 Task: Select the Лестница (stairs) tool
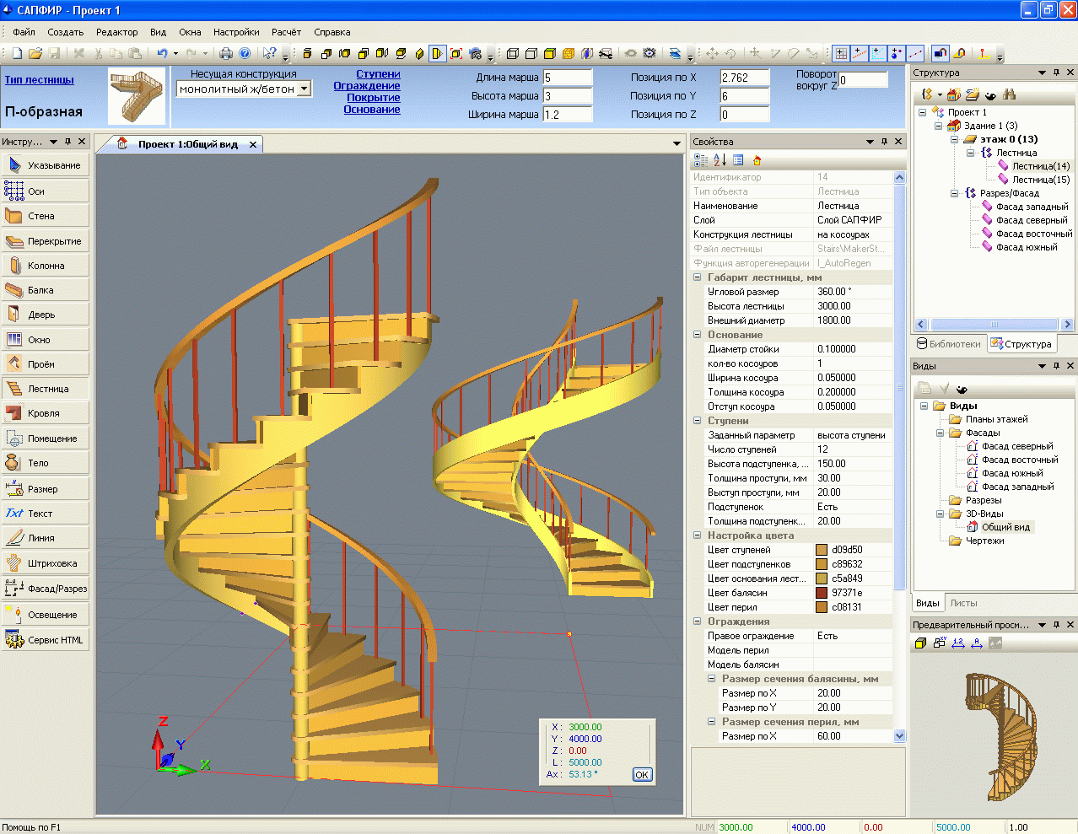point(46,389)
